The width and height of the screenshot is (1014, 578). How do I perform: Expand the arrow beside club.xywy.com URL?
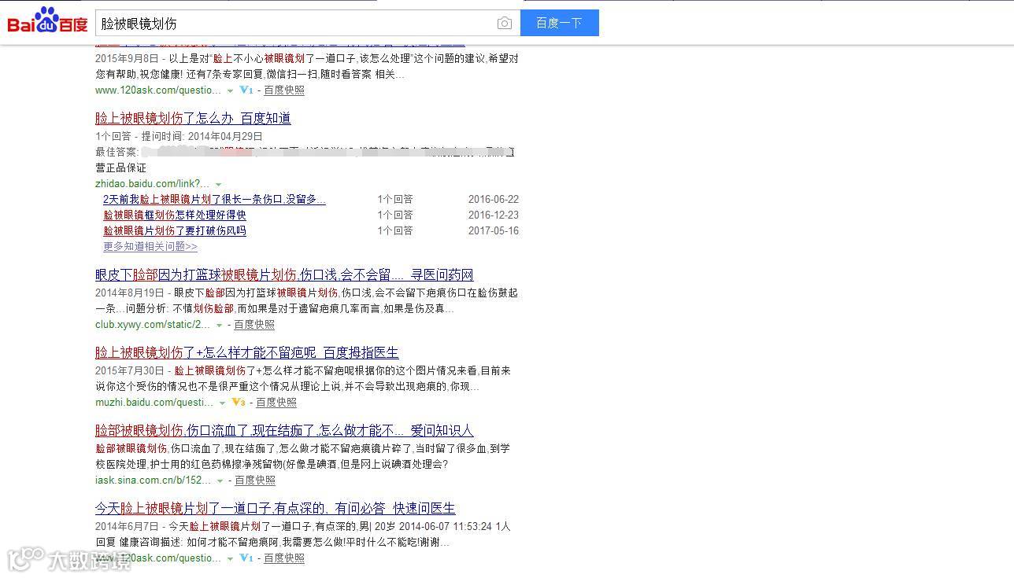pos(219,325)
